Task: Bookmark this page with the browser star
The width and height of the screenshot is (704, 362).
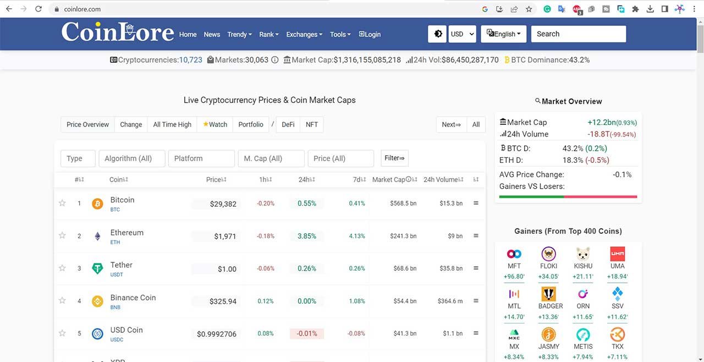Action: (529, 9)
